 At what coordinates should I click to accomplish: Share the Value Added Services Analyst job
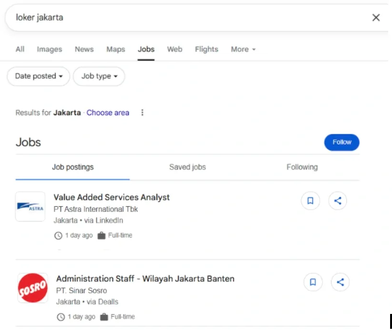[337, 201]
